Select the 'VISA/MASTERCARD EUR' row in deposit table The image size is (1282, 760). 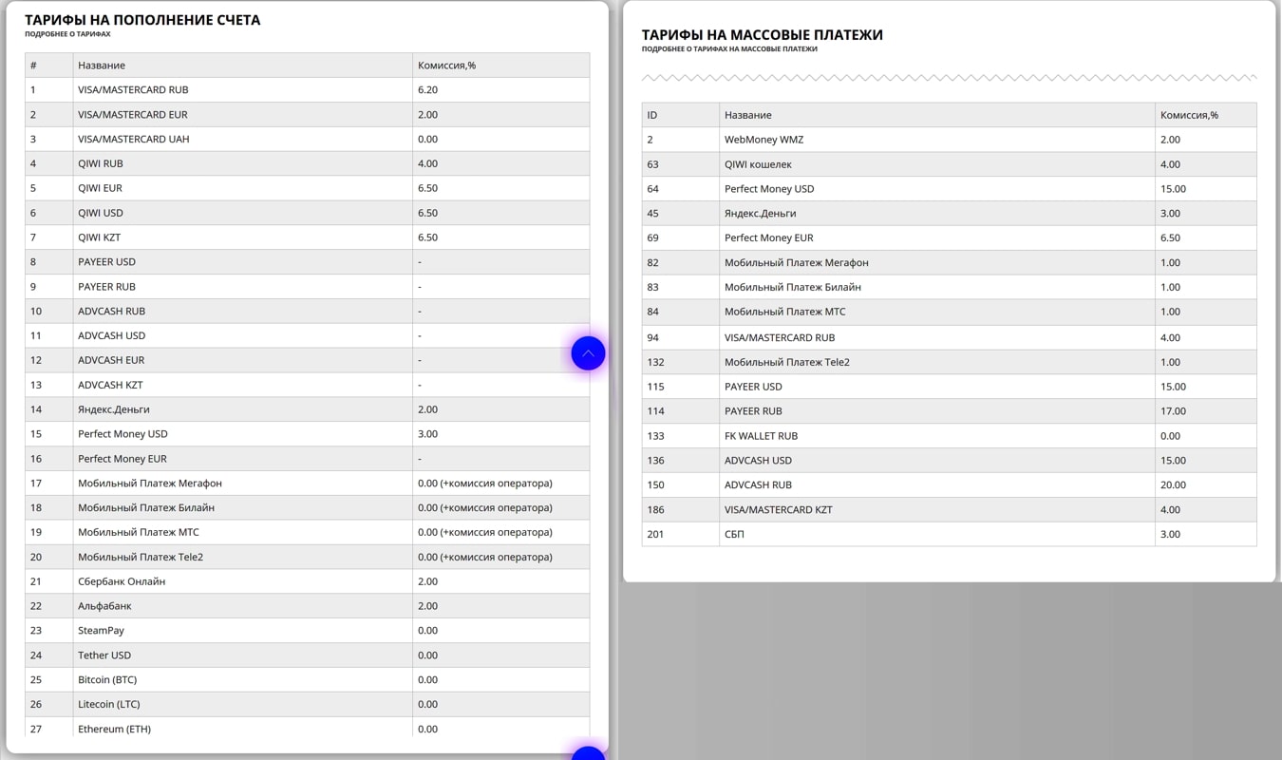[307, 114]
